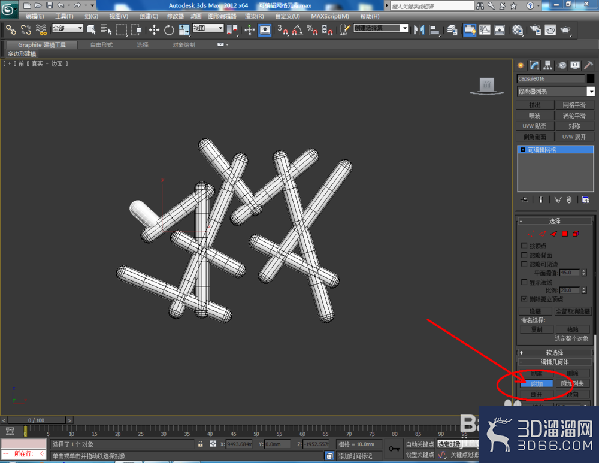Select the Link tool icon
The height and width of the screenshot is (463, 599).
tap(11, 30)
